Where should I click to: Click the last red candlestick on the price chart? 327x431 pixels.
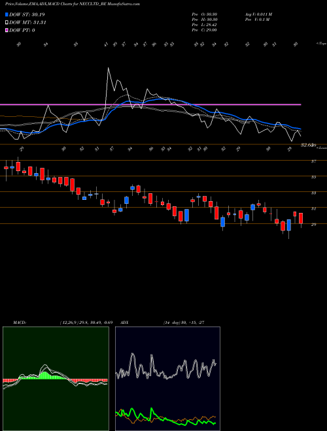coord(301,218)
